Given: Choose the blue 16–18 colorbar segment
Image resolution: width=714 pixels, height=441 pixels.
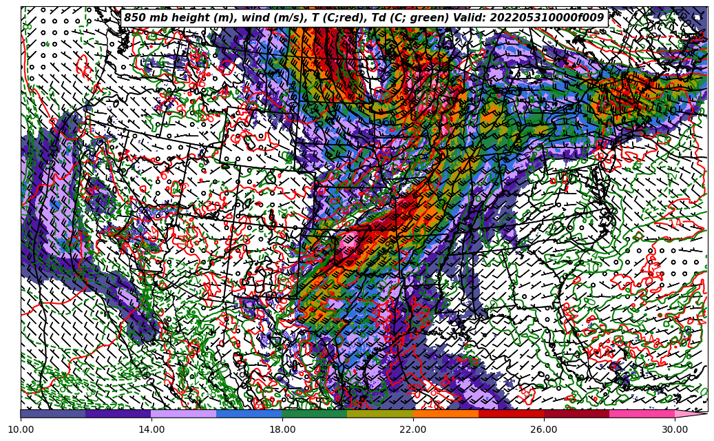Looking at the screenshot, I should [x=249, y=414].
